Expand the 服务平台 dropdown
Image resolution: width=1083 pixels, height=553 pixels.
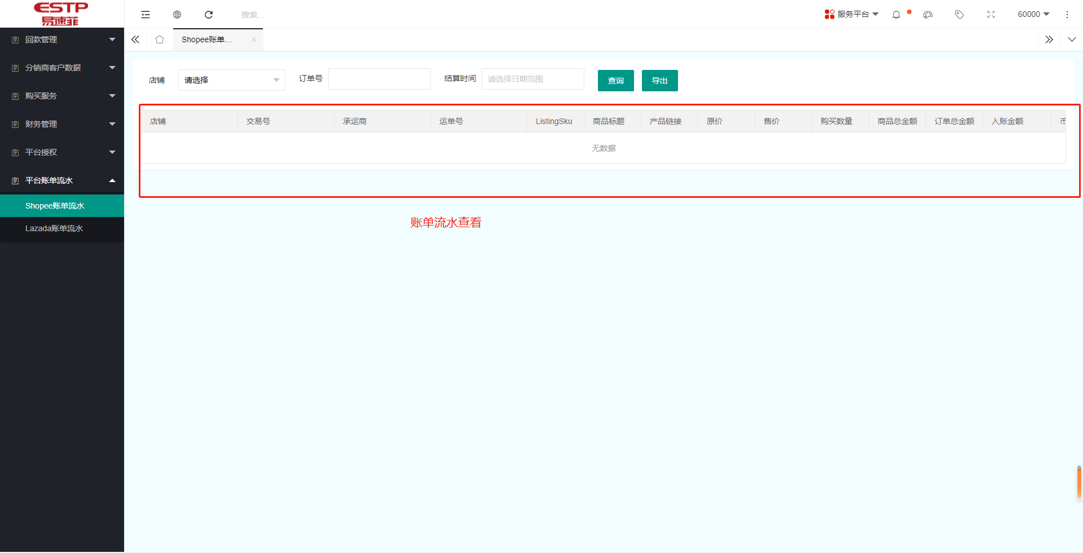click(852, 14)
